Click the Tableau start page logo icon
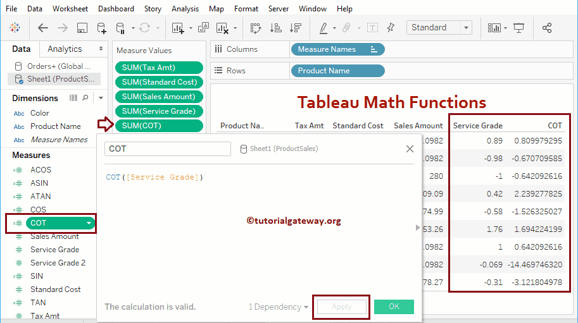This screenshot has height=323, width=578. [15, 28]
